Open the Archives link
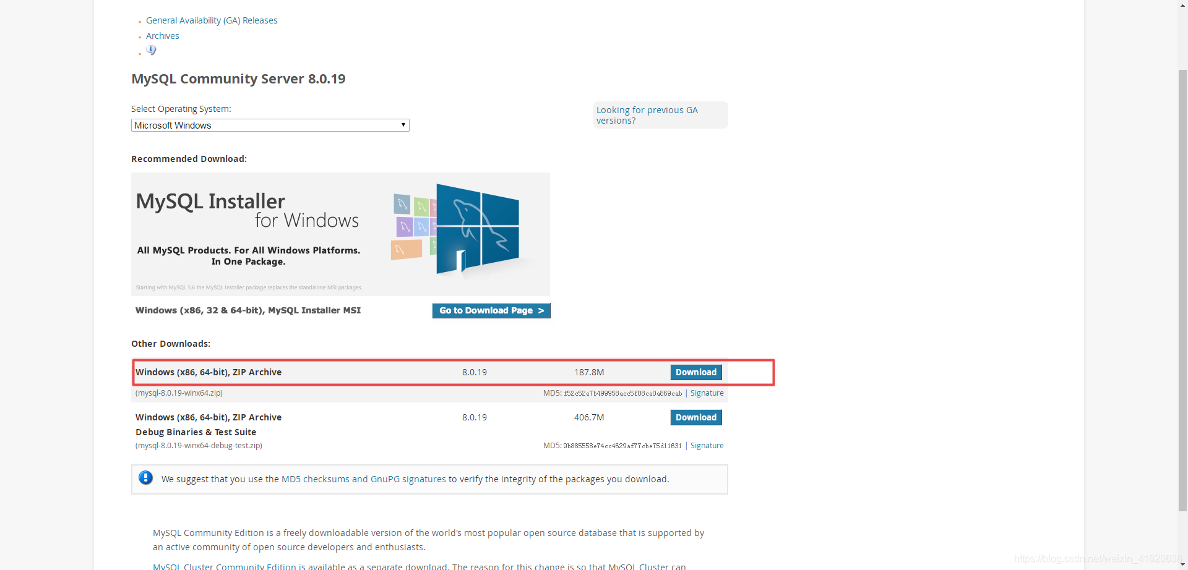 click(x=163, y=36)
